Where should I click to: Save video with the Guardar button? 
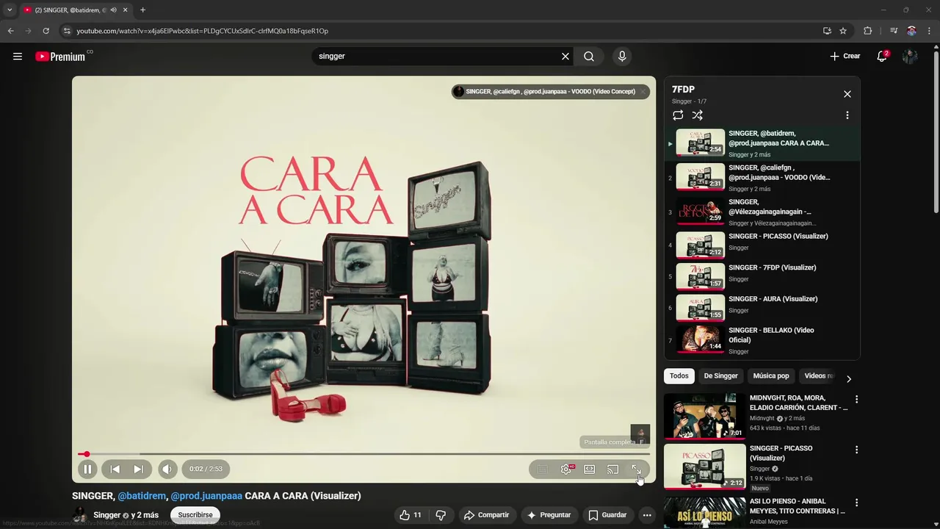(x=607, y=515)
